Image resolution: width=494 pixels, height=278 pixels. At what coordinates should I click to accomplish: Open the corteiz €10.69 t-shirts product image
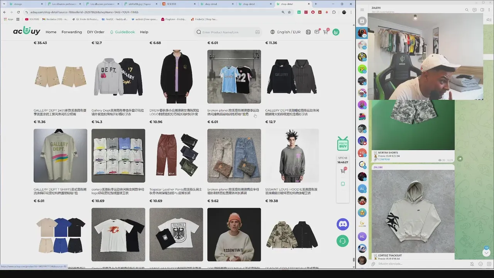(x=118, y=156)
